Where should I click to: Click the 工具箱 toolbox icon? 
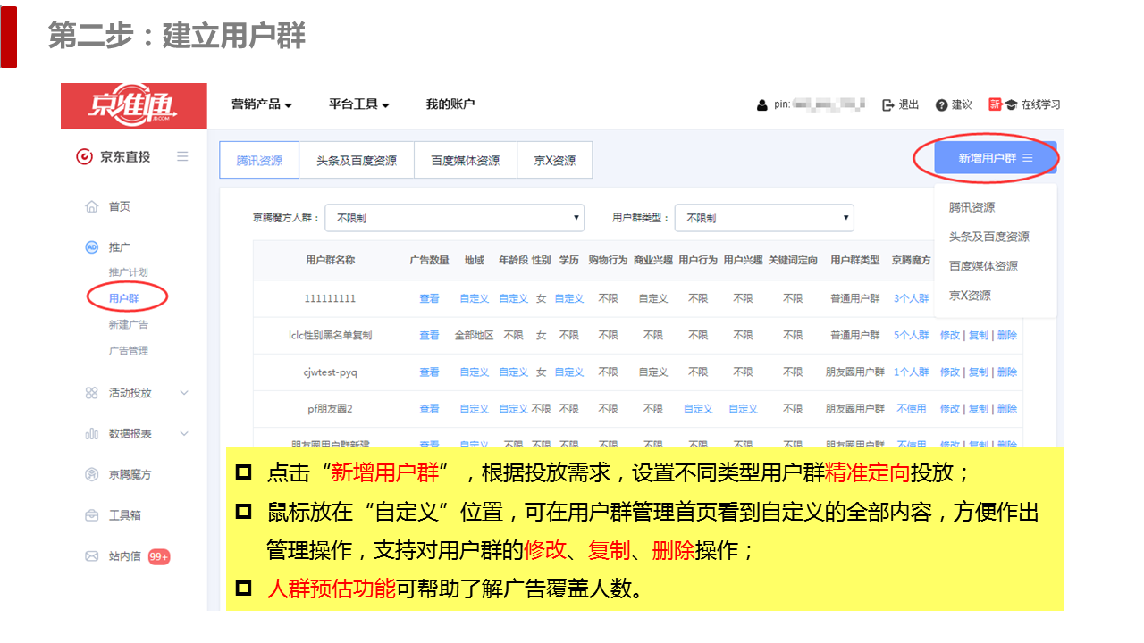[x=91, y=515]
